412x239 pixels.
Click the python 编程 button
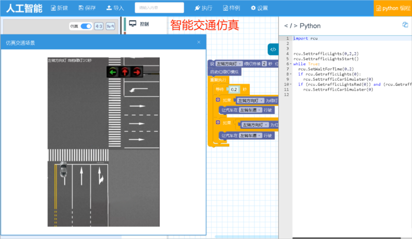(x=392, y=8)
